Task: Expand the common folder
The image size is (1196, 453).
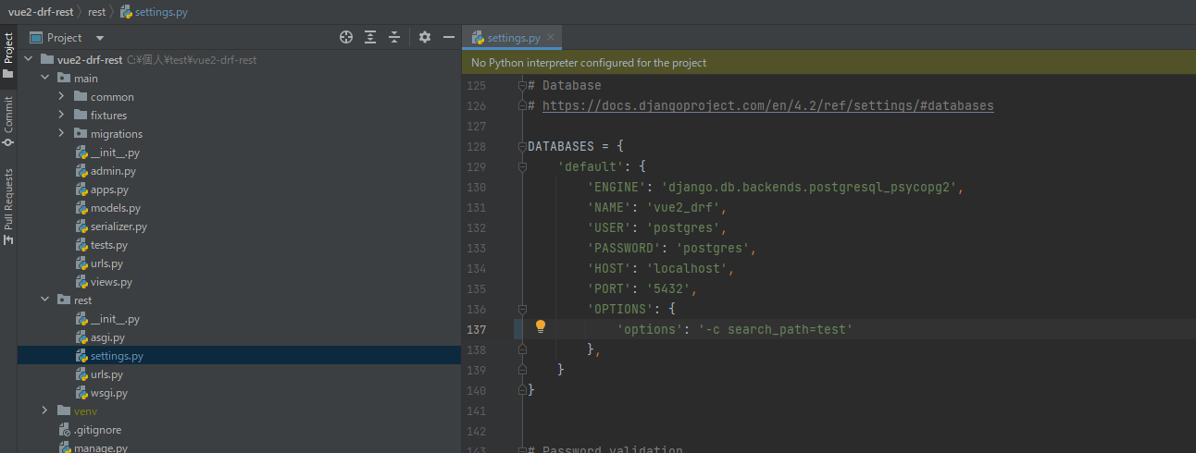Action: 61,97
